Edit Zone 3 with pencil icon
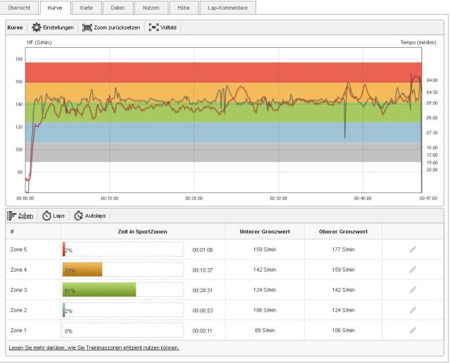The width and height of the screenshot is (450, 363). click(413, 290)
